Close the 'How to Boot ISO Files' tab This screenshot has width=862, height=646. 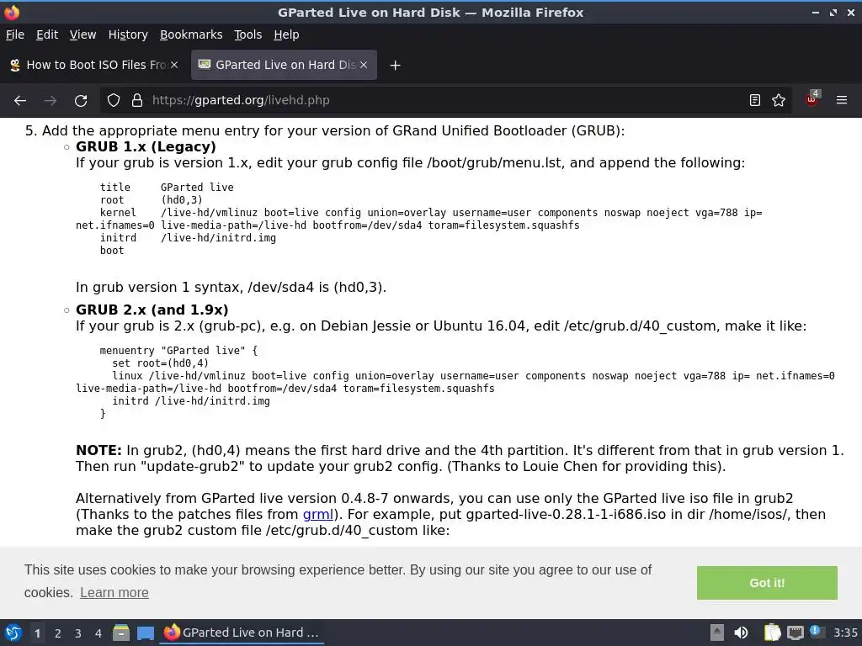174,65
